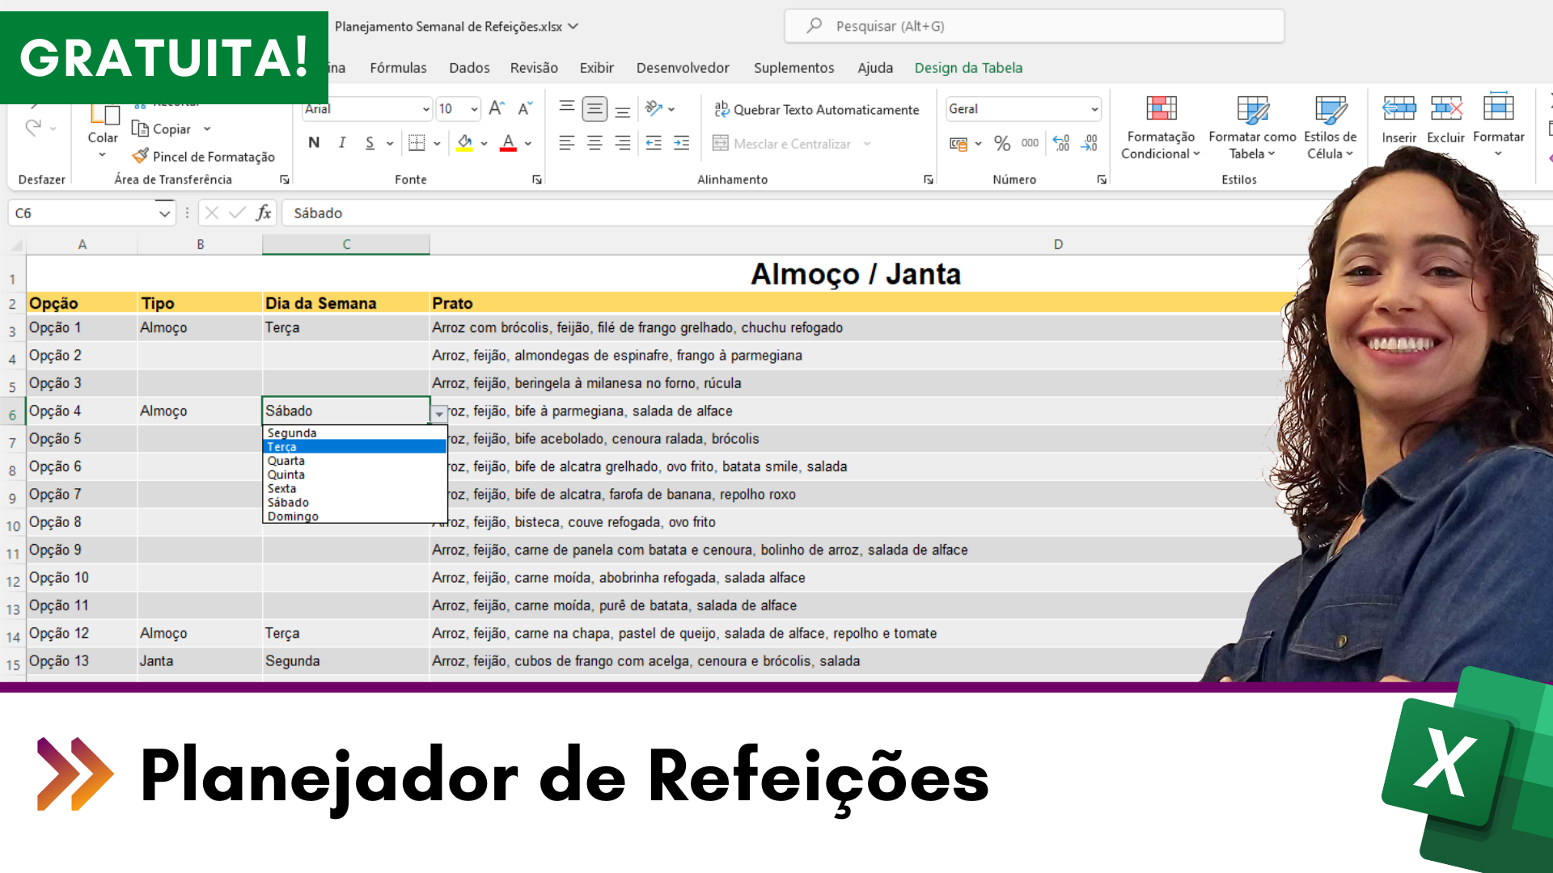
Task: Align text left icon
Action: pyautogui.click(x=567, y=143)
